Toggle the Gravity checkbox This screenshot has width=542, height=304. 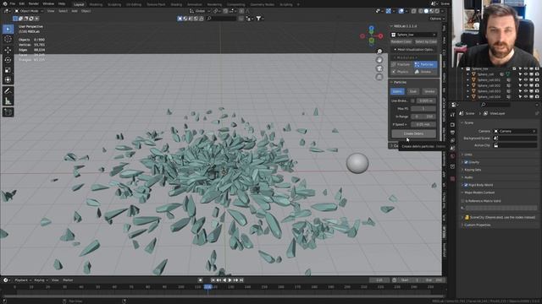pos(466,162)
